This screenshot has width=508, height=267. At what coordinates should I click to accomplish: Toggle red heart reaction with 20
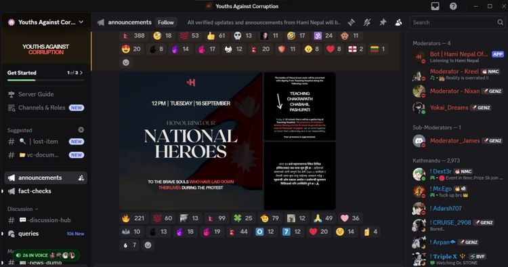click(318, 232)
